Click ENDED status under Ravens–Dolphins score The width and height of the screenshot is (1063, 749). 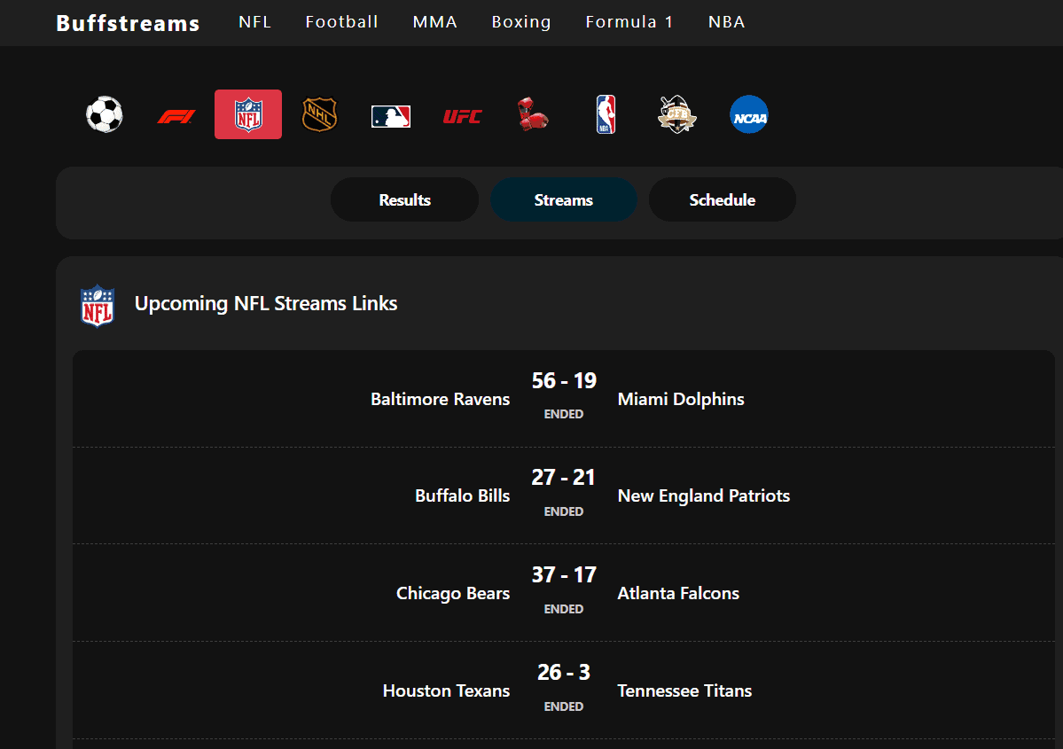pyautogui.click(x=563, y=414)
